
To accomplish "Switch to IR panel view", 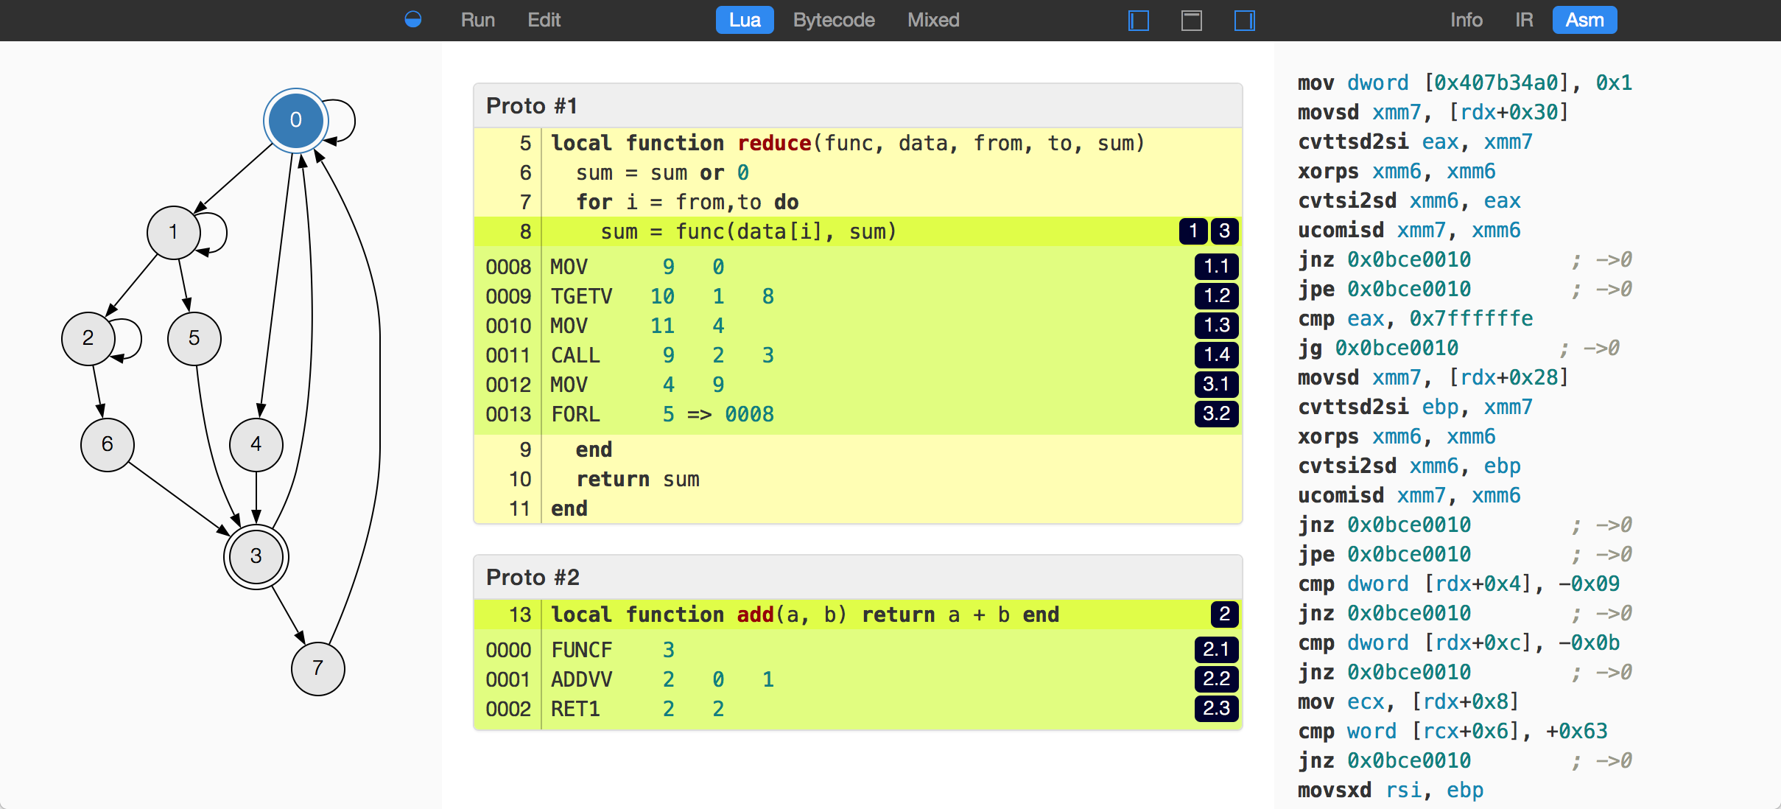I will pyautogui.click(x=1524, y=19).
